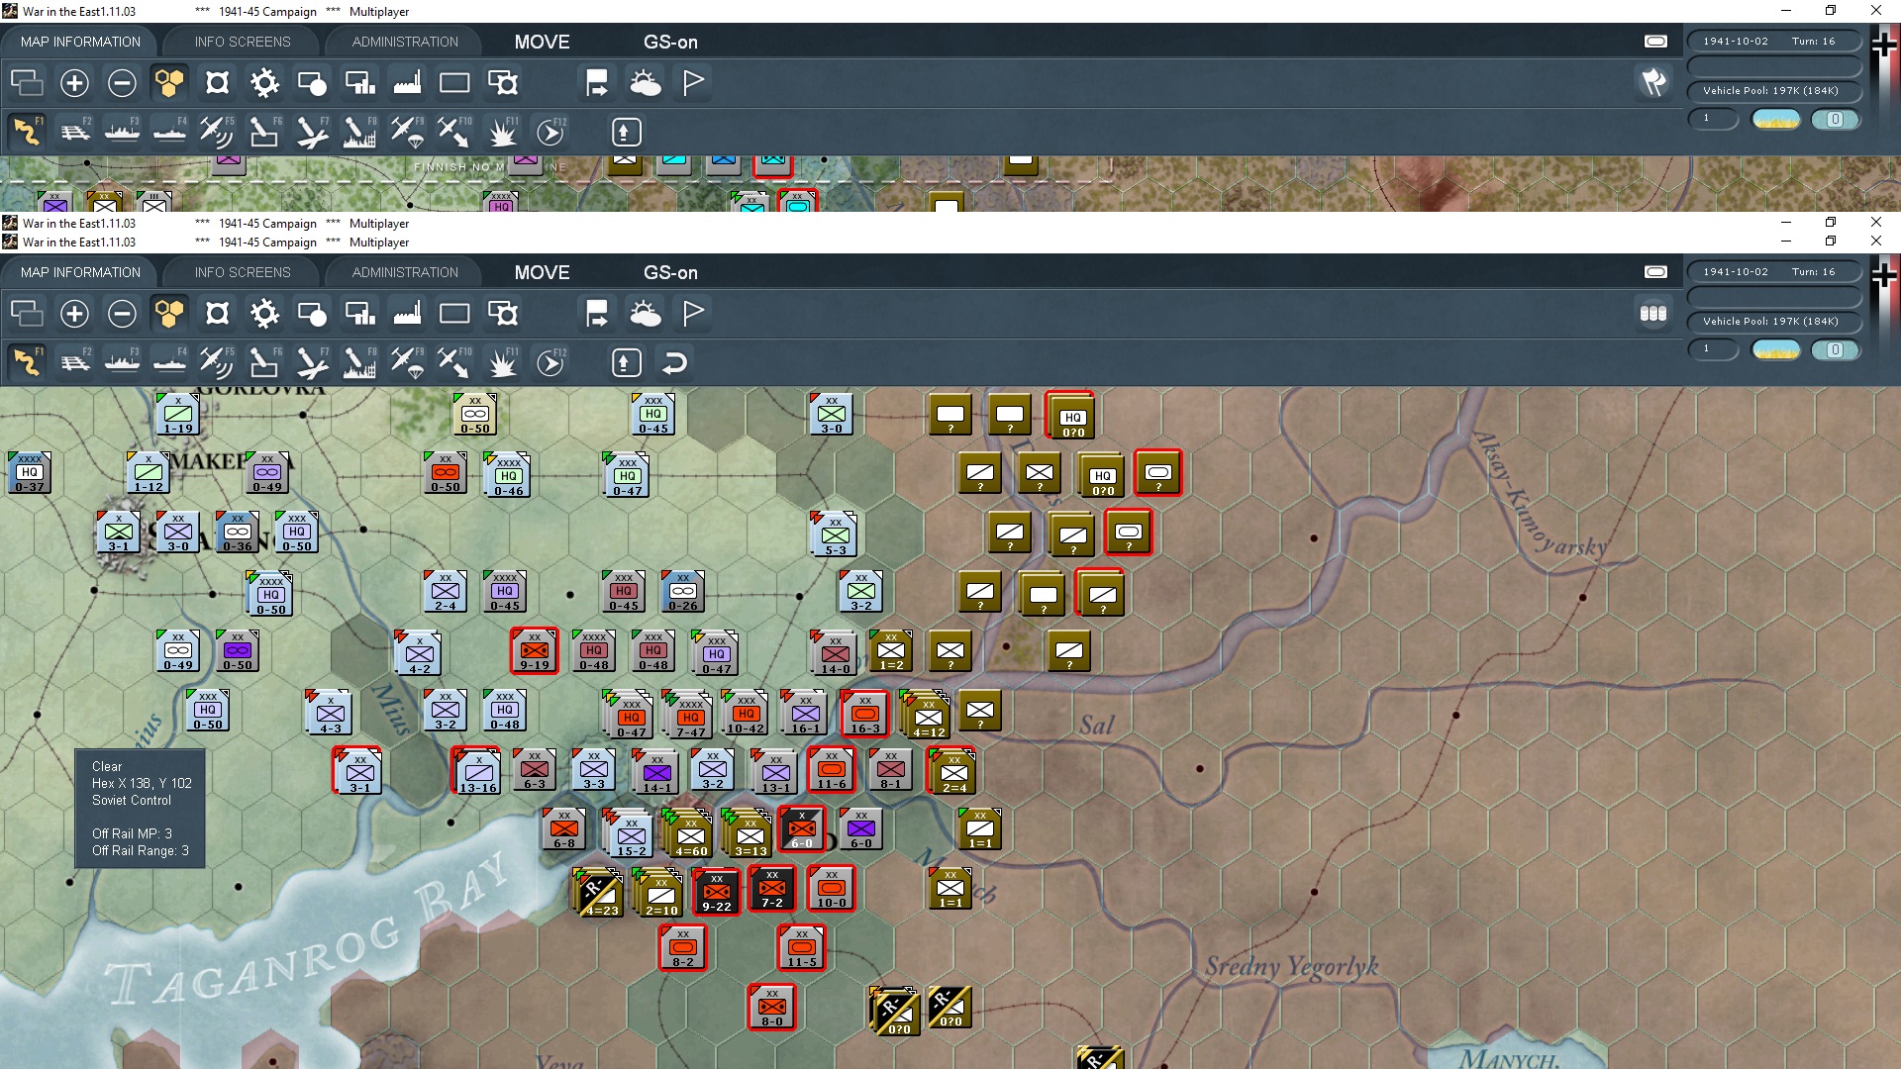1901x1069 pixels.
Task: Open the preferences gear icon
Action: pyautogui.click(x=264, y=313)
